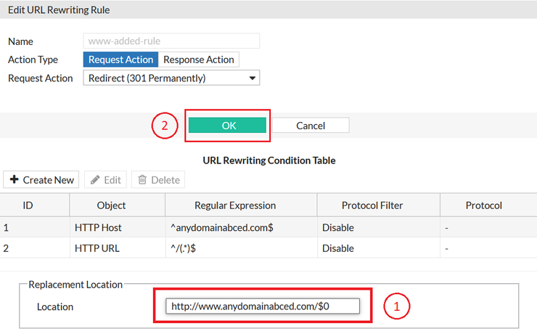Click the ID column header
Image resolution: width=537 pixels, height=334 pixels.
[28, 205]
